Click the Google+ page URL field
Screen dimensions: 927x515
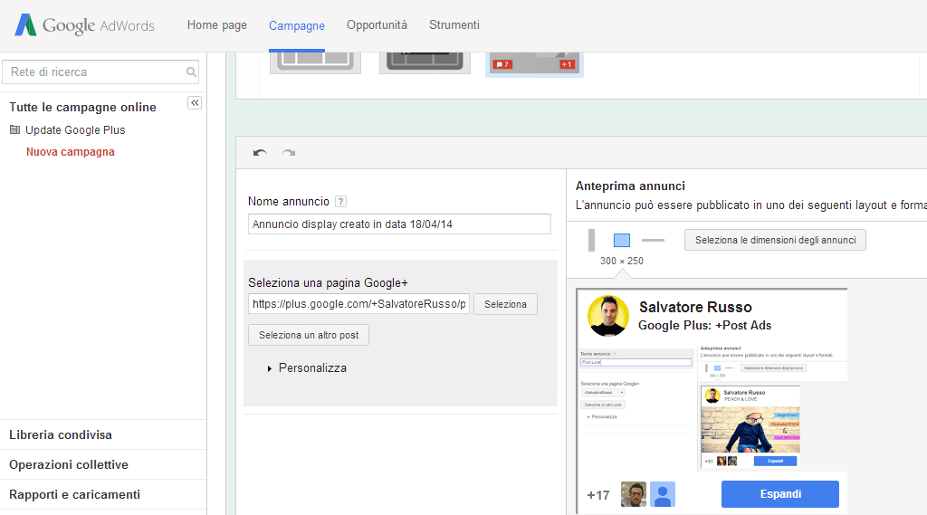(358, 304)
